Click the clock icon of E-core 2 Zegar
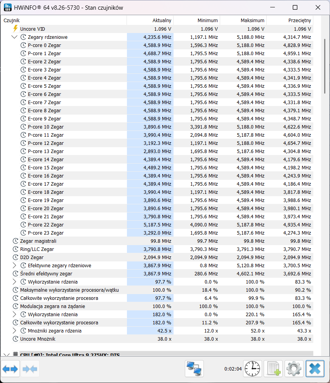Viewport: 330px width, 383px height. click(23, 61)
